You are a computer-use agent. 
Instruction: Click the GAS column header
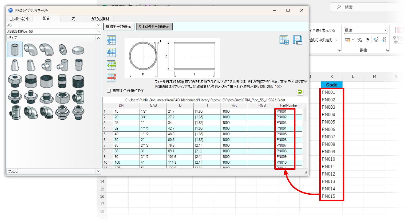[153, 105]
